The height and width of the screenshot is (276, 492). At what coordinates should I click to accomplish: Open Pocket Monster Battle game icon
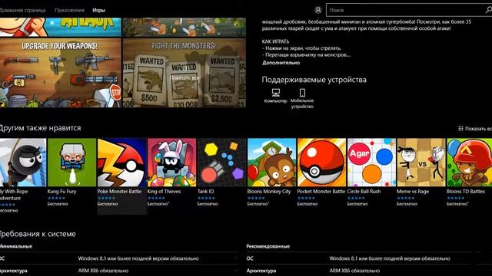coord(321,163)
